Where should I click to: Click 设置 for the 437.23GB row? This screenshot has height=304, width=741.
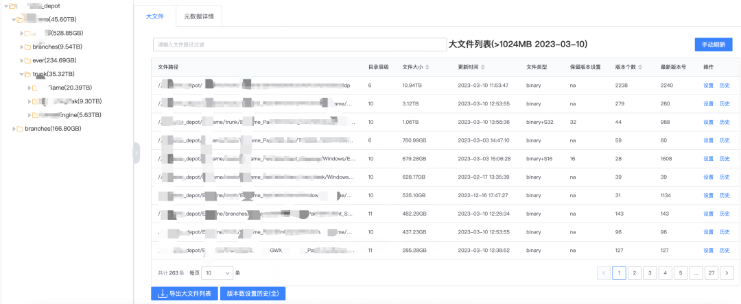pos(708,232)
